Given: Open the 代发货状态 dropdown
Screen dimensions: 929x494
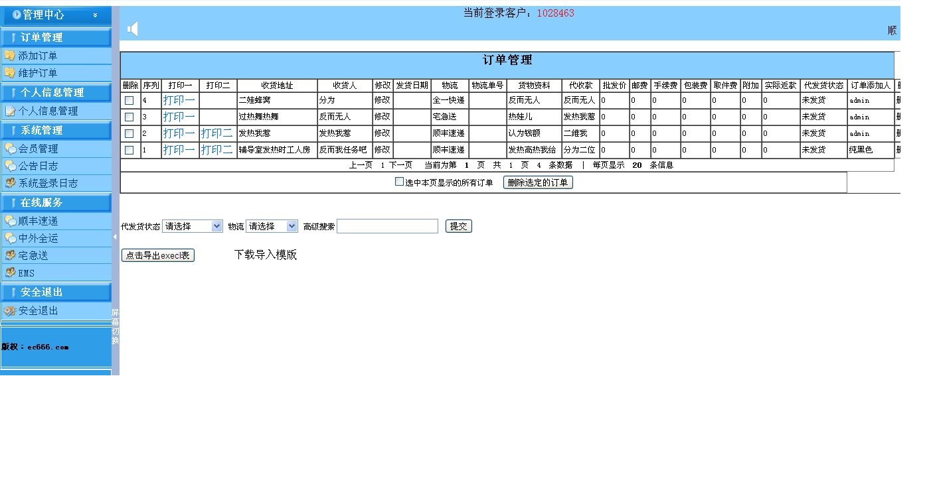Looking at the screenshot, I should pos(193,226).
